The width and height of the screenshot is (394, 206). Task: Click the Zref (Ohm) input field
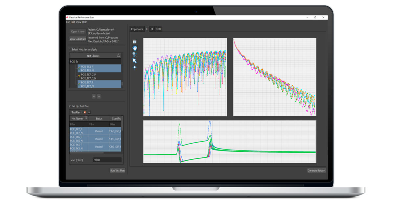107,160
